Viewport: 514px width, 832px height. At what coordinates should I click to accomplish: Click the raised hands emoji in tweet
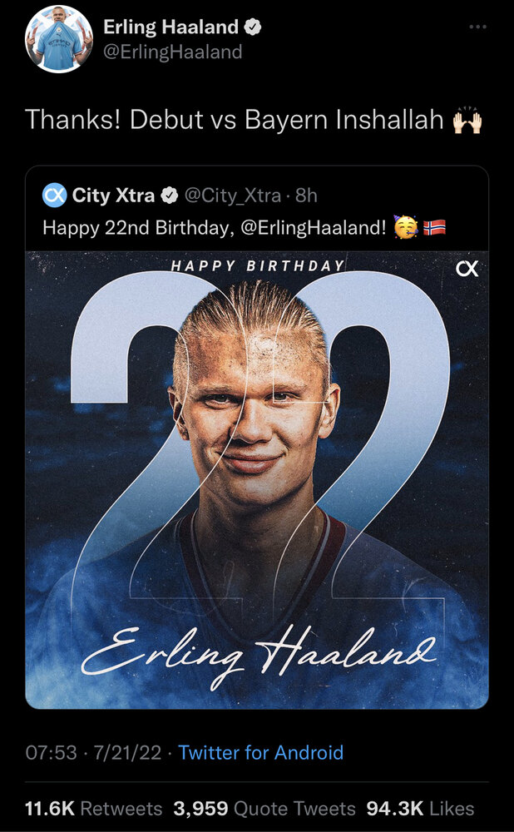click(x=467, y=122)
